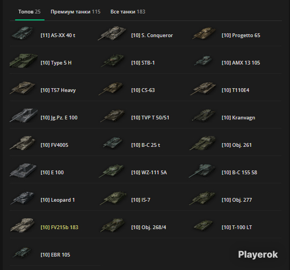Image resolution: width=290 pixels, height=270 pixels.
Task: Select the [10] B-C 155 58 label
Action: point(240,173)
